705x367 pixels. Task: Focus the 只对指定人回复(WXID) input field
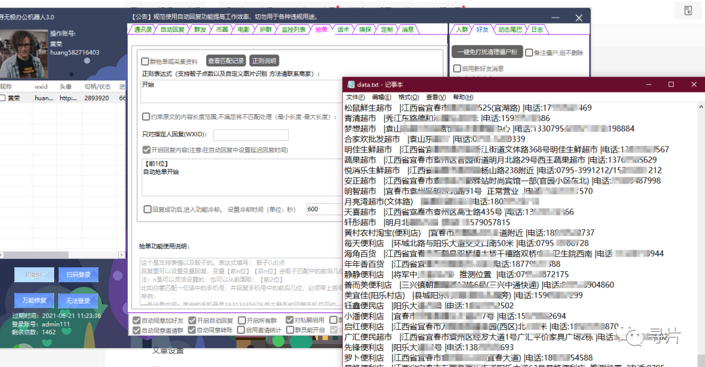(251, 135)
